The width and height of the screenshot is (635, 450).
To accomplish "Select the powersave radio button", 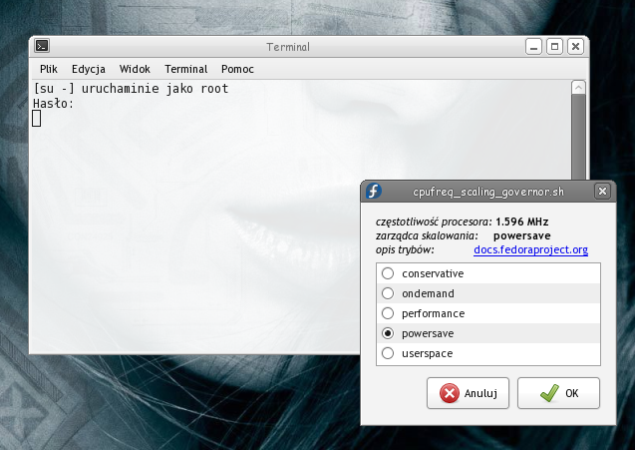I will (x=388, y=333).
